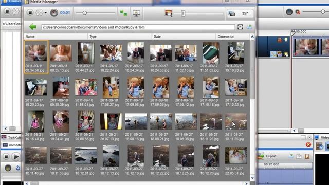Toggle the lightbulb icon on the track
The image size is (329, 185).
286,40
